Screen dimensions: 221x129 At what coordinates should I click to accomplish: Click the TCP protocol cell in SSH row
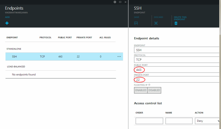[42, 56]
